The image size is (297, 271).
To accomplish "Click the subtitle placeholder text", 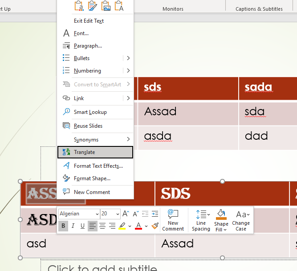I will (x=102, y=267).
